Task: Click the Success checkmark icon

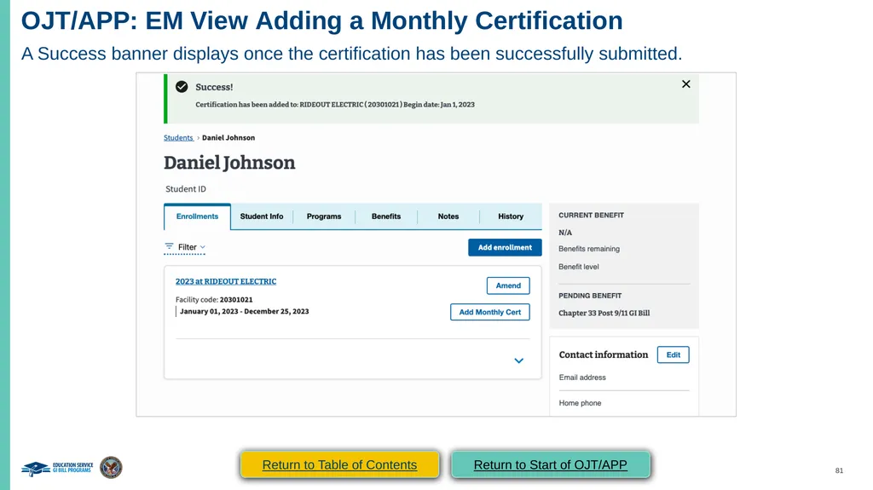Action: pyautogui.click(x=182, y=87)
